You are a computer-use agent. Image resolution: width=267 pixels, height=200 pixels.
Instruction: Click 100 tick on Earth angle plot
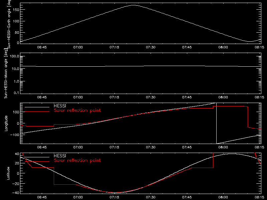16,21
